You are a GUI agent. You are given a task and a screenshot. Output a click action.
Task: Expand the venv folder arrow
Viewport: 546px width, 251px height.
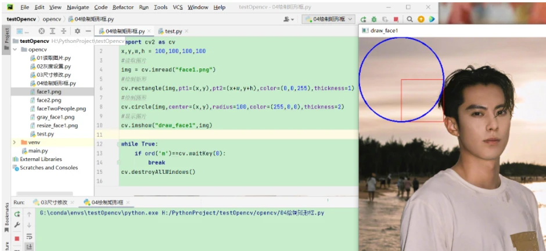click(x=15, y=142)
